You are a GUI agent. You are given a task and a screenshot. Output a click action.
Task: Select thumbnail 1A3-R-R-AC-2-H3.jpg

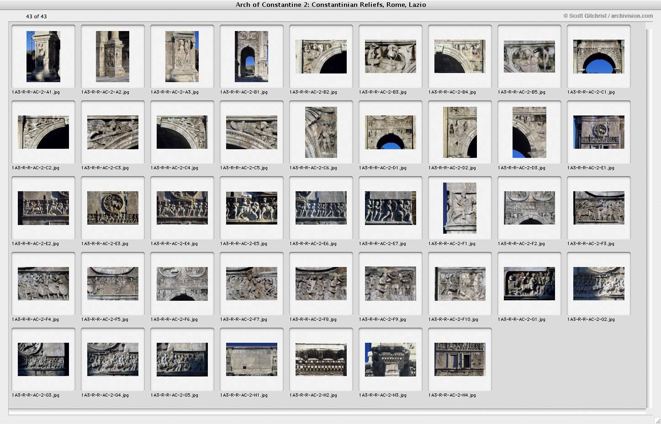coord(391,360)
